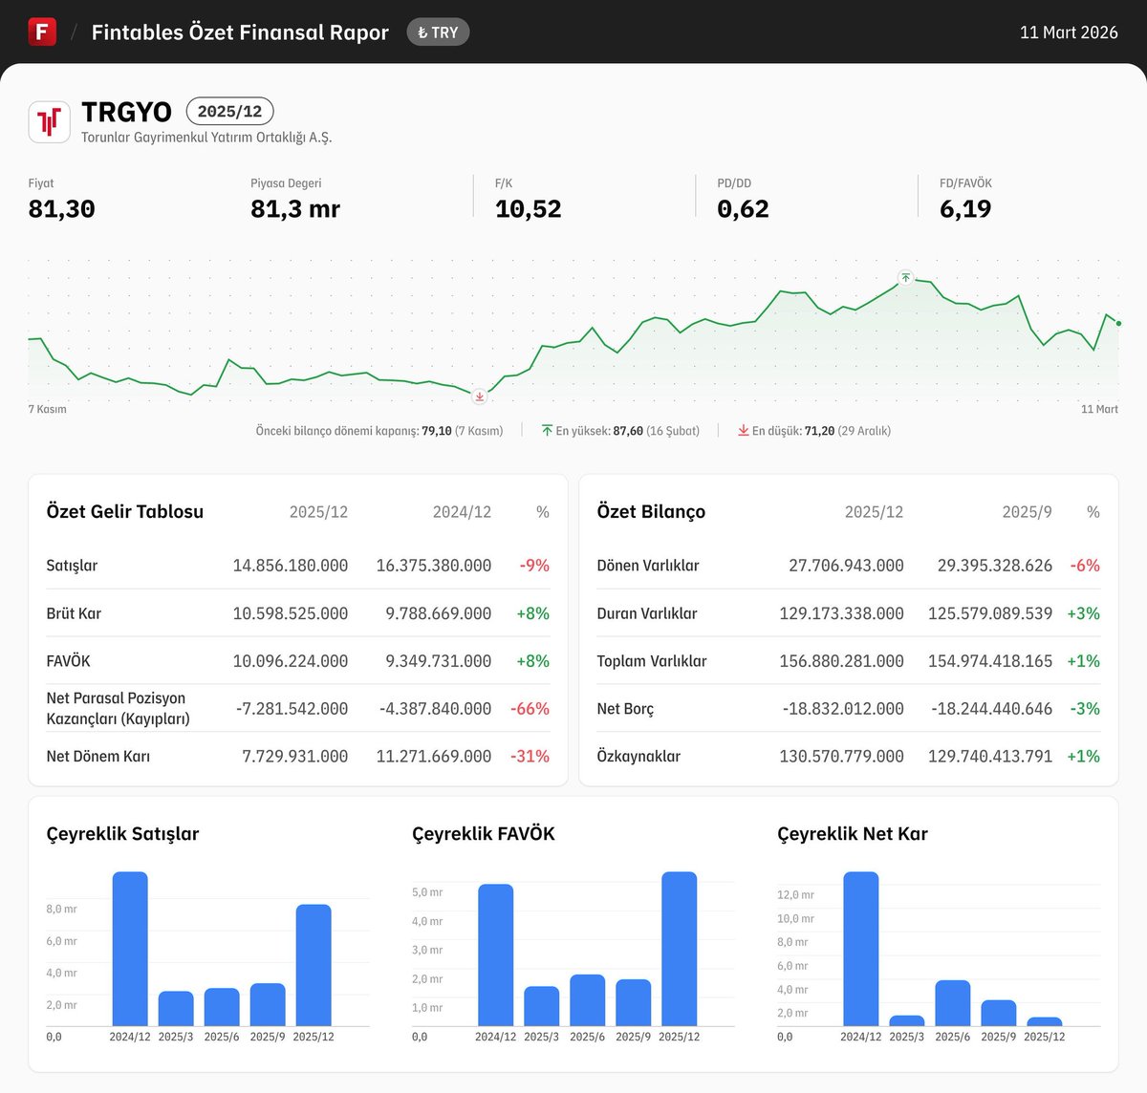Viewport: 1147px width, 1093px height.
Task: Click Toplam Varlıklar value 156.880.281.000
Action: tap(841, 661)
